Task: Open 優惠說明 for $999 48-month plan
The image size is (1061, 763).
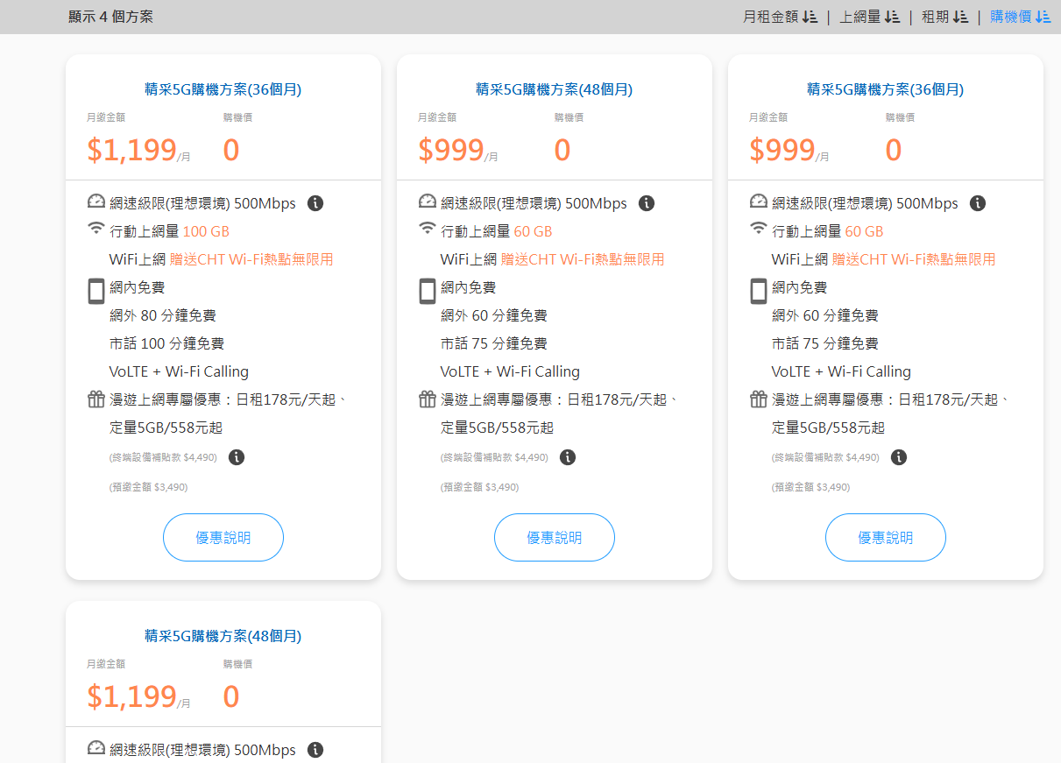Action: pyautogui.click(x=555, y=537)
